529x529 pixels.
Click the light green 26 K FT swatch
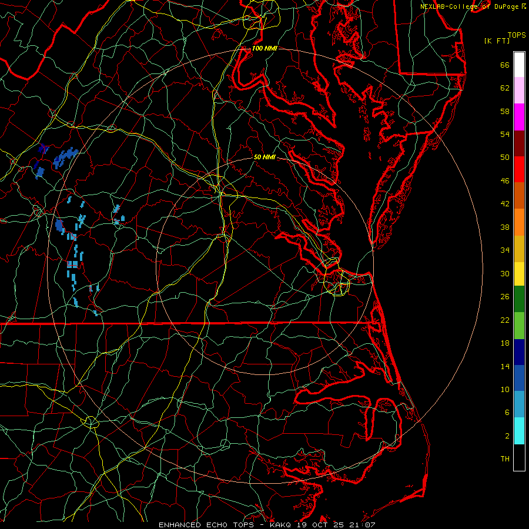click(519, 326)
